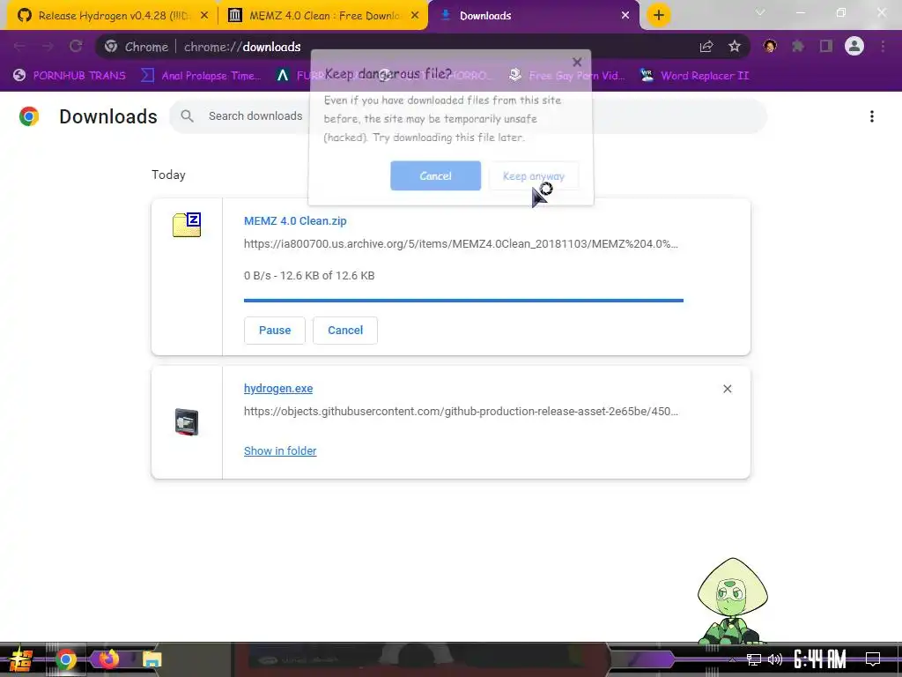Share this page icon
902x677 pixels.
[x=706, y=47]
